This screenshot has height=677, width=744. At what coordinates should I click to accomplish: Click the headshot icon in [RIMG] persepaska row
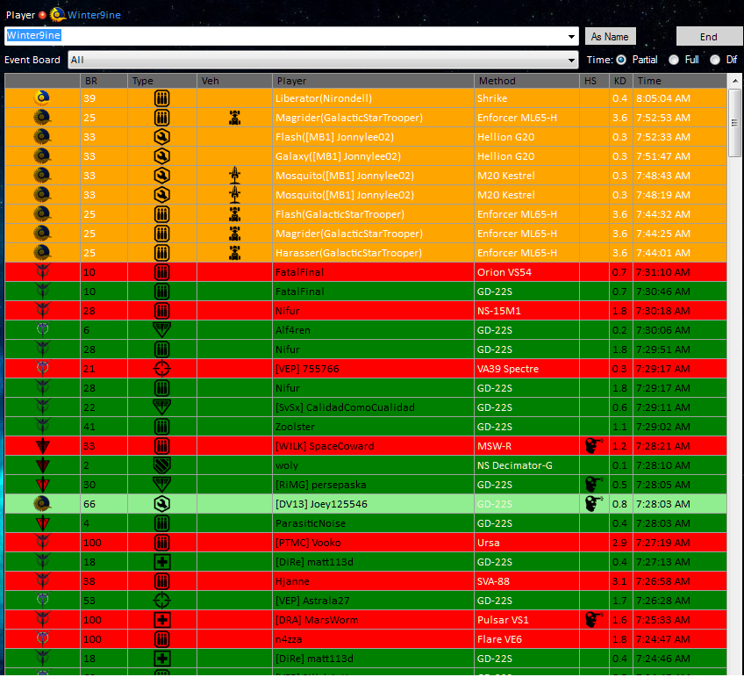click(593, 485)
